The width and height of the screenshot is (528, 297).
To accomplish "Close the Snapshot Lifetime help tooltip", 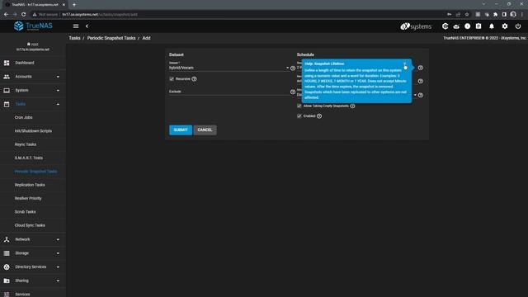I will [x=405, y=64].
